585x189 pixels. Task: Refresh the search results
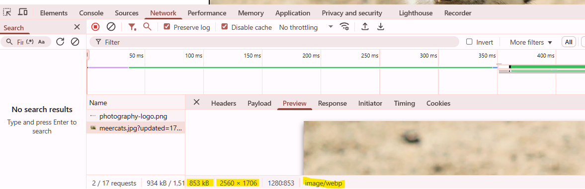coord(60,42)
